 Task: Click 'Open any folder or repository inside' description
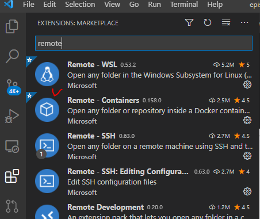tap(159, 111)
